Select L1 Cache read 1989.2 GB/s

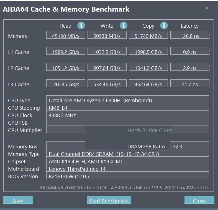[x=66, y=51]
